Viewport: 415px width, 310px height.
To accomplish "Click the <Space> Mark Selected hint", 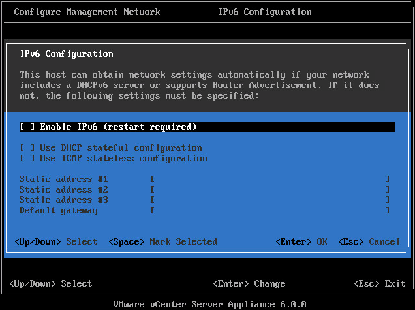I will tap(163, 241).
